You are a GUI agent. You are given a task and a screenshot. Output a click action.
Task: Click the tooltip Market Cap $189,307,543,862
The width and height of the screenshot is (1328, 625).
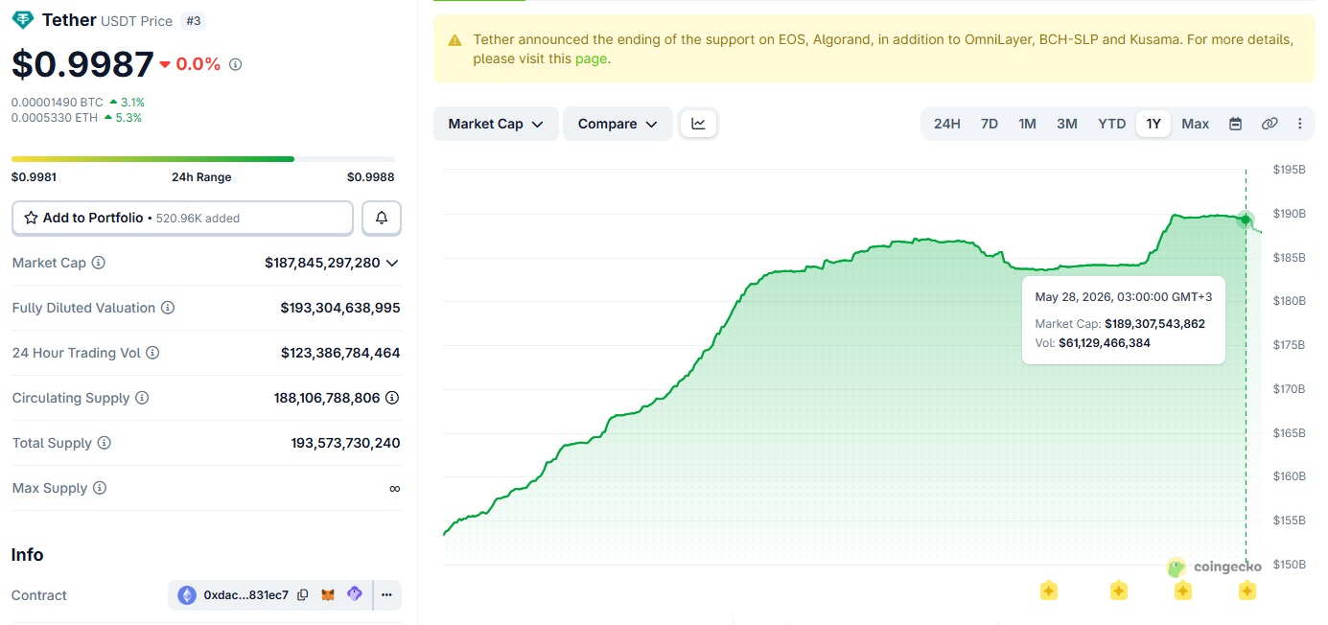point(1154,324)
